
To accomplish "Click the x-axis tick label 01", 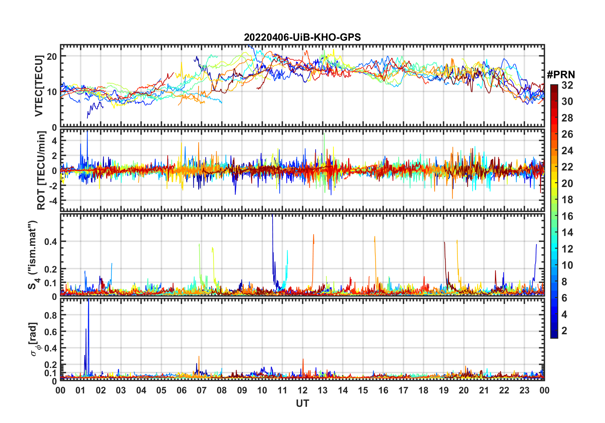I will coord(80,390).
